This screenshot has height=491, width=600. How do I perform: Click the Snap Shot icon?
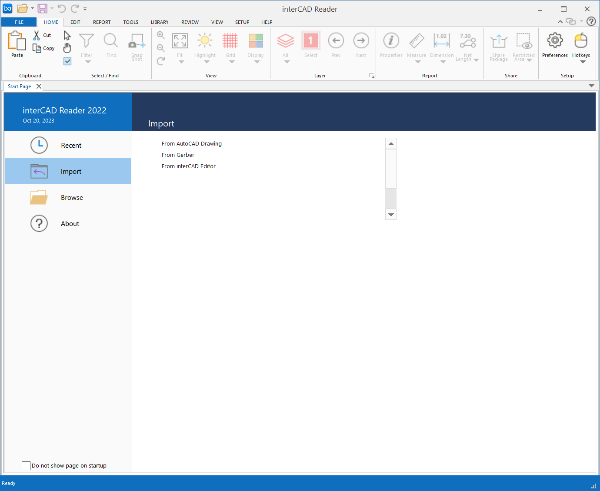click(x=137, y=41)
